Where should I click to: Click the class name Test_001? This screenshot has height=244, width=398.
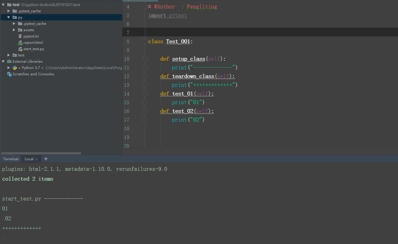178,41
